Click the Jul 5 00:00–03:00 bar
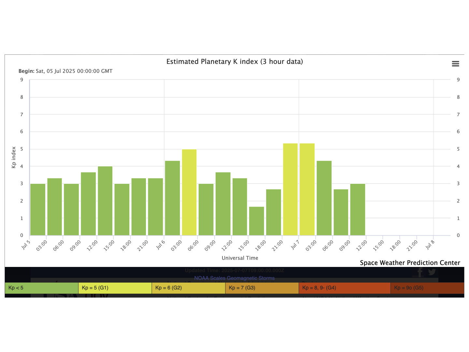 click(x=38, y=210)
